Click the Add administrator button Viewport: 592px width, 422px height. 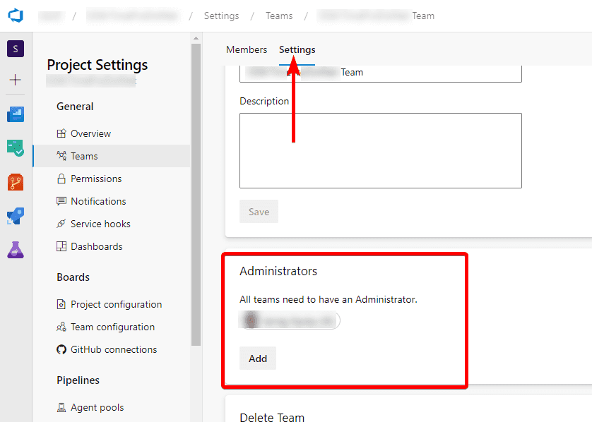(x=258, y=358)
